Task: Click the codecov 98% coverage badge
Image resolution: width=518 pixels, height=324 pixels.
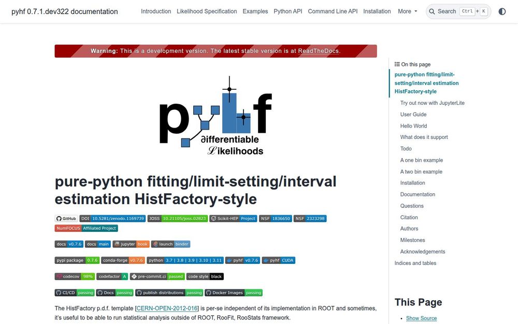Action: 75,276
